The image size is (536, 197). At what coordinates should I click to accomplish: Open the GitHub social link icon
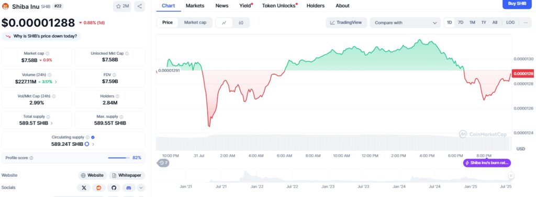114,188
